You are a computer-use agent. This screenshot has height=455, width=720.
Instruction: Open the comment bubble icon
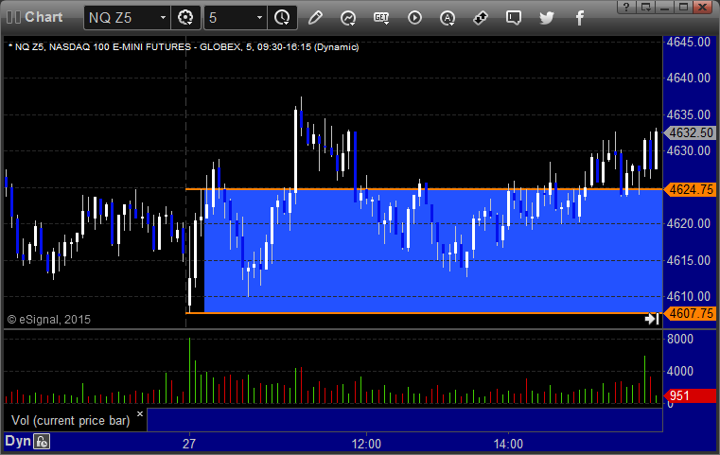pyautogui.click(x=514, y=18)
